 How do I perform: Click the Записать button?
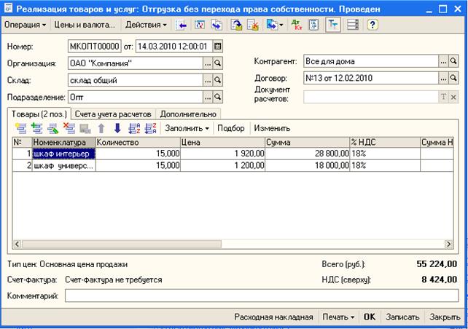pos(402,317)
